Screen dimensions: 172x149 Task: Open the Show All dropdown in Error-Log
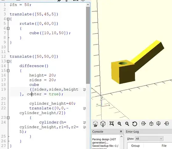(149, 139)
